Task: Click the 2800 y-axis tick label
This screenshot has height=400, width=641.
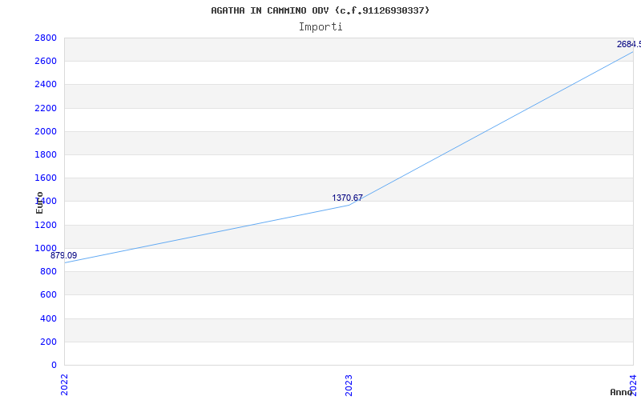Action: click(x=46, y=38)
